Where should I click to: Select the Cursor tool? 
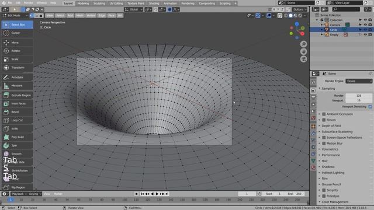[17, 33]
